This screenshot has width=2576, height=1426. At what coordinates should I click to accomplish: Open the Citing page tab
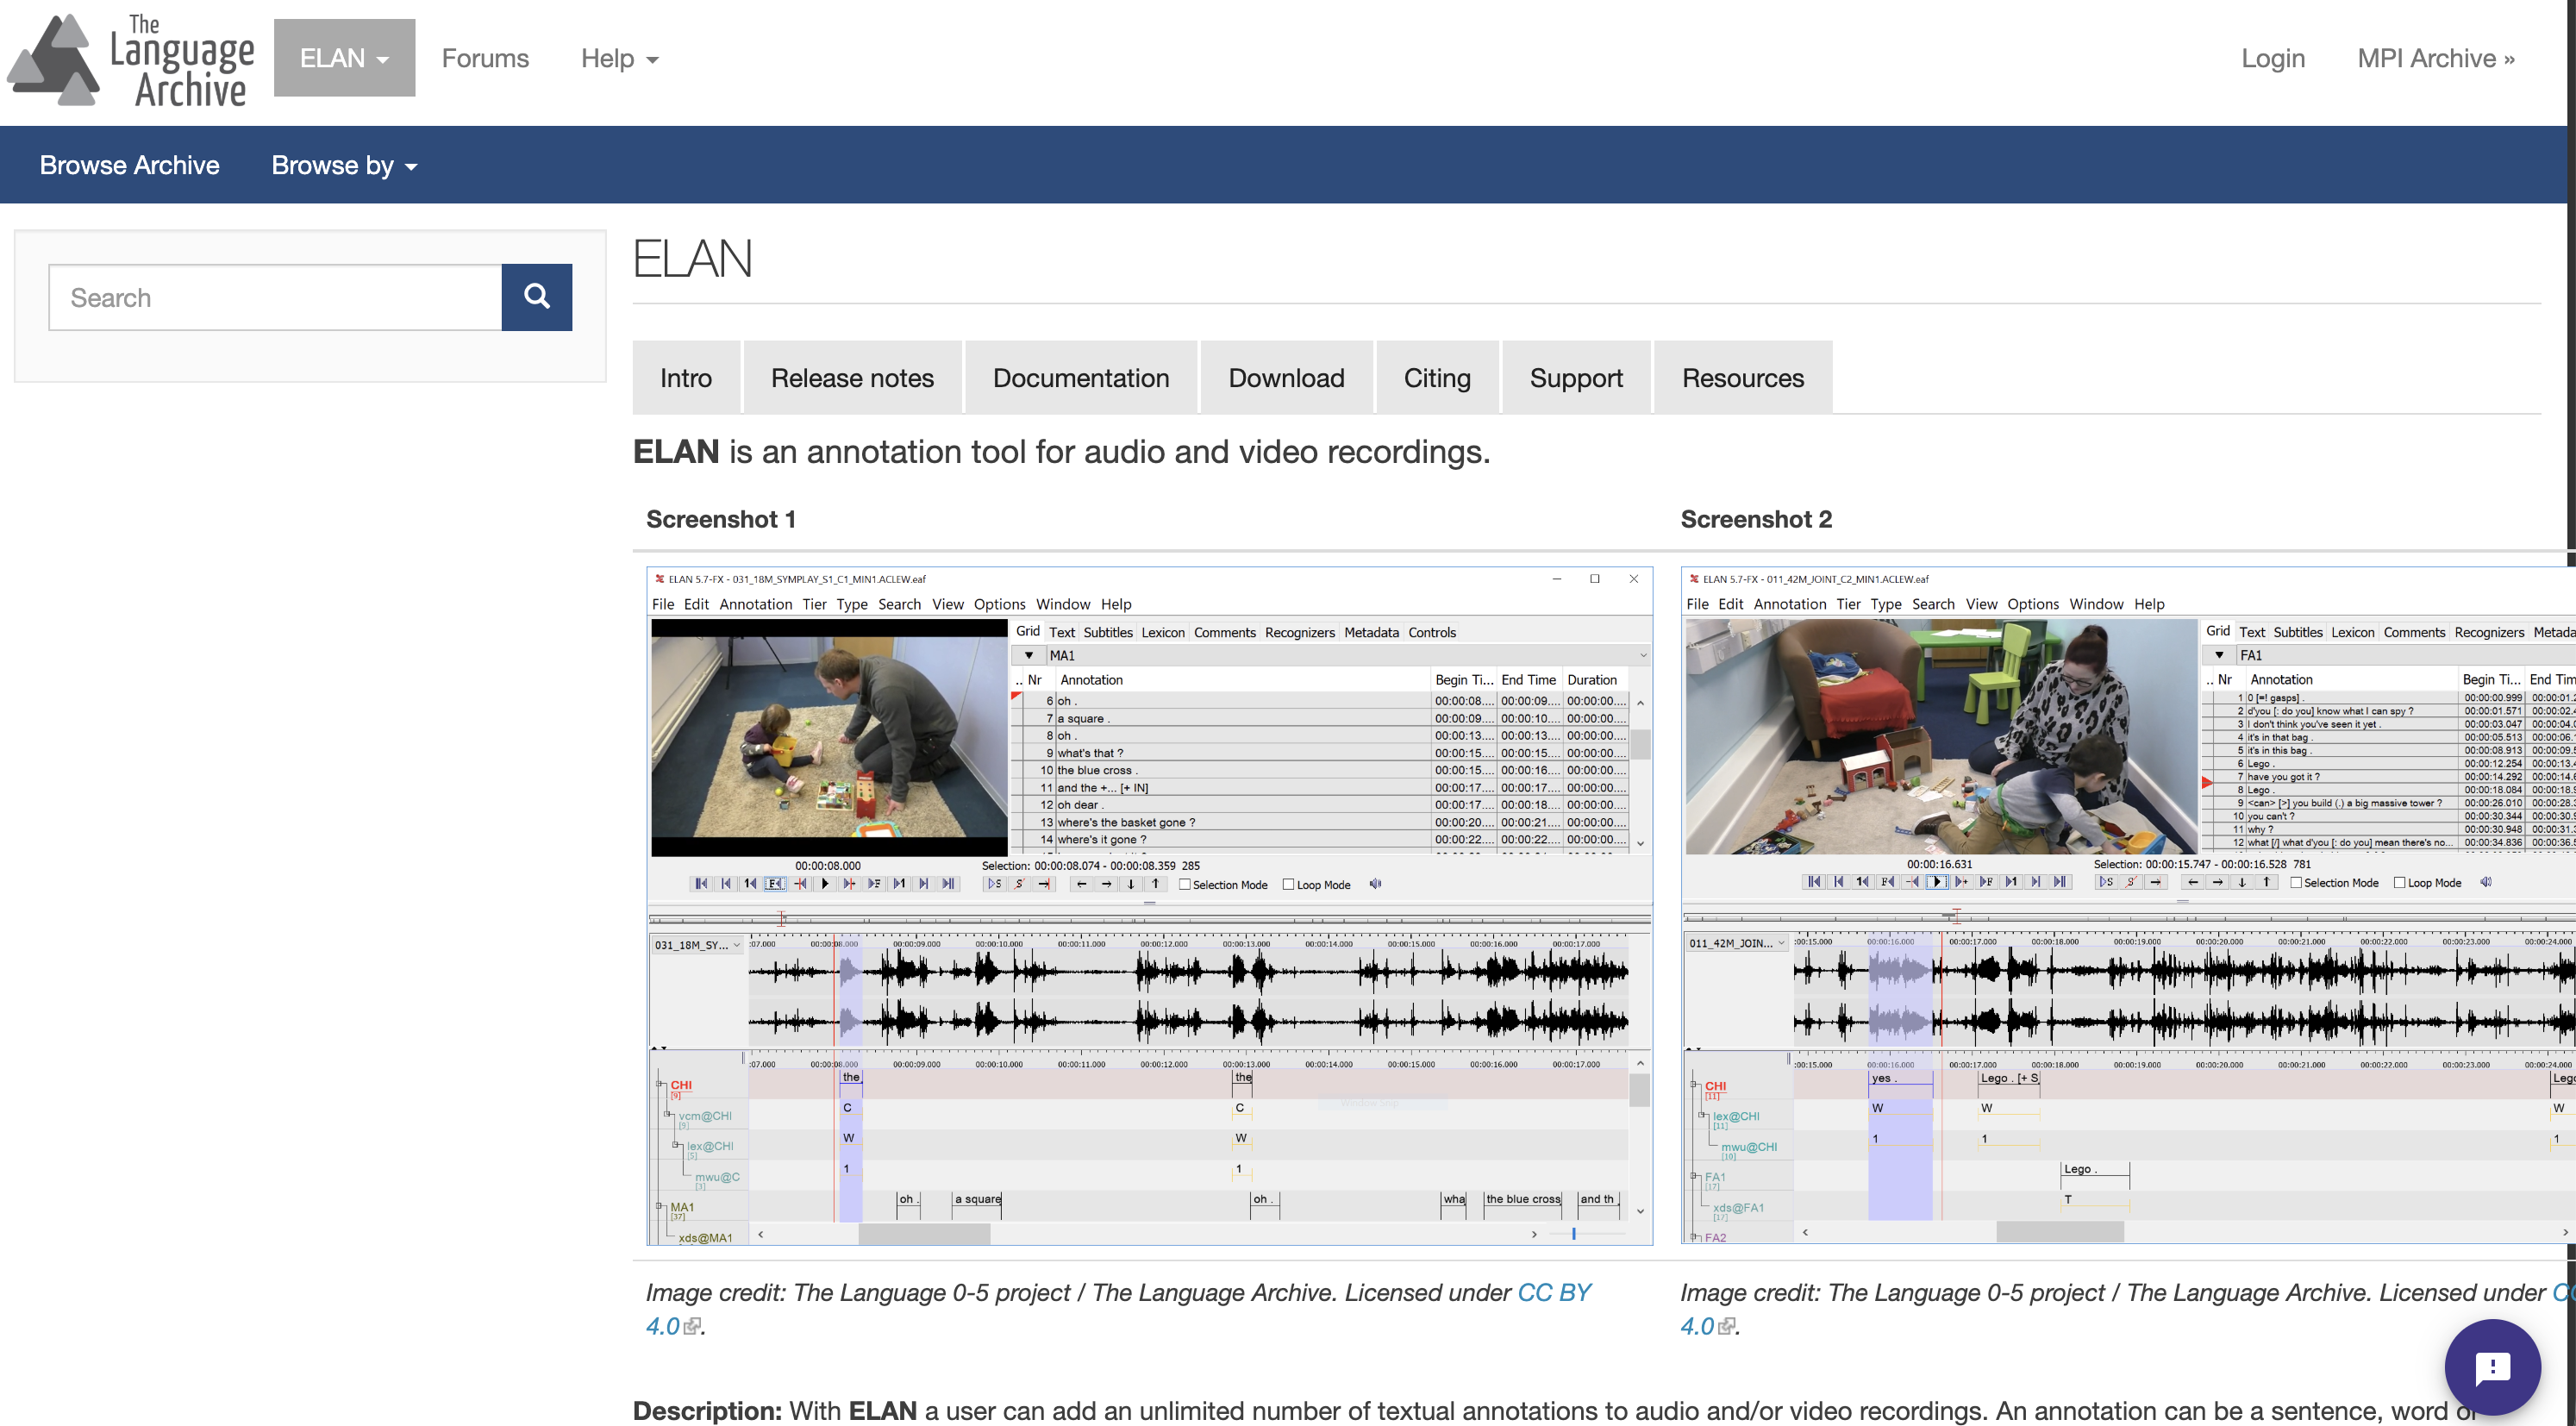(1437, 377)
